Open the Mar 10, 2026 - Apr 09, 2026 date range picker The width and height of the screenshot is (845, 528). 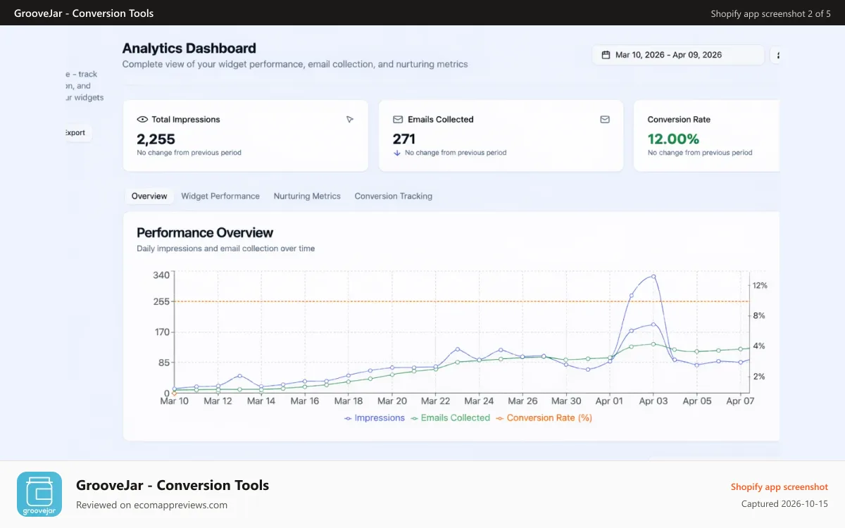[x=678, y=55]
